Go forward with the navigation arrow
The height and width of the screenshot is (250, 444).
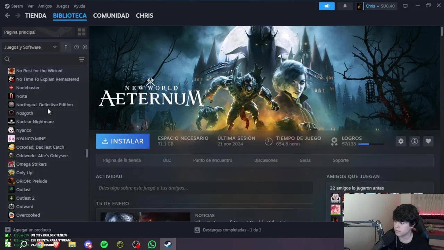[18, 16]
